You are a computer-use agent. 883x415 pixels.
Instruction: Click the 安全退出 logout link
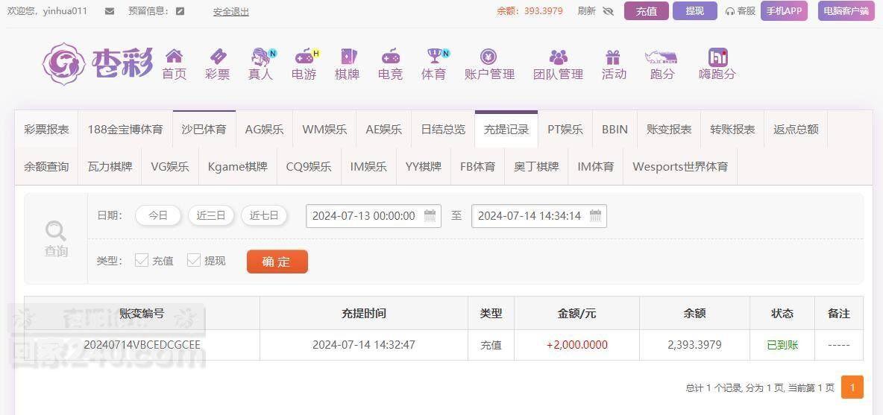tap(231, 11)
